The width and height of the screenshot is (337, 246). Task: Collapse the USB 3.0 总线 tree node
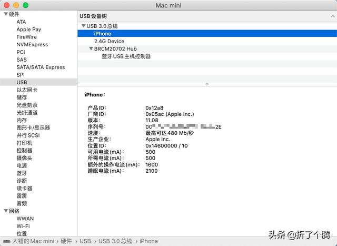(84, 26)
